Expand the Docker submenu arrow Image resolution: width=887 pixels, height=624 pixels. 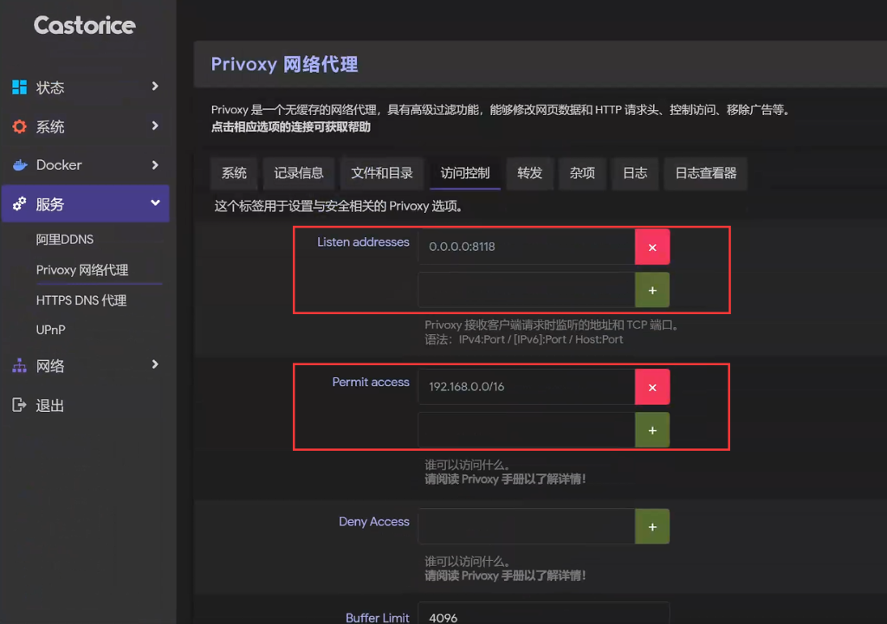coord(155,164)
